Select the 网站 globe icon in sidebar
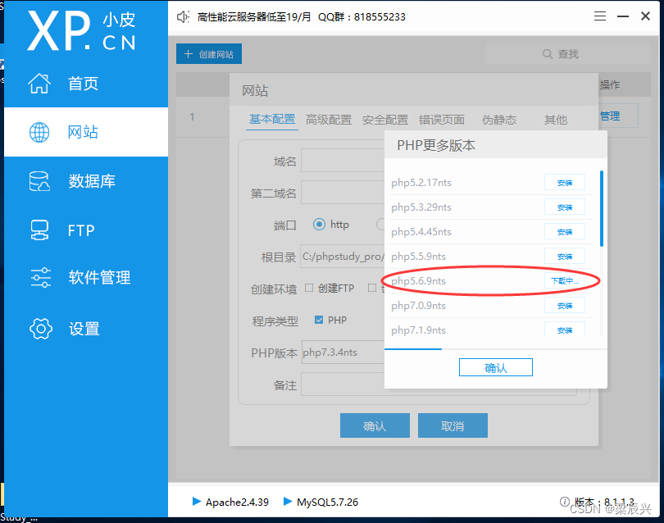 pyautogui.click(x=39, y=132)
